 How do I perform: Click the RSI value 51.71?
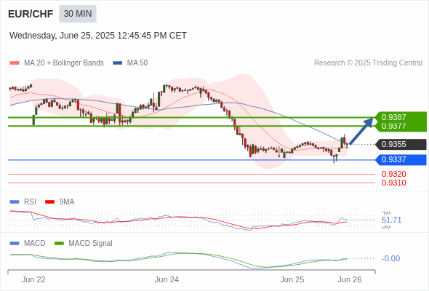tap(391, 220)
